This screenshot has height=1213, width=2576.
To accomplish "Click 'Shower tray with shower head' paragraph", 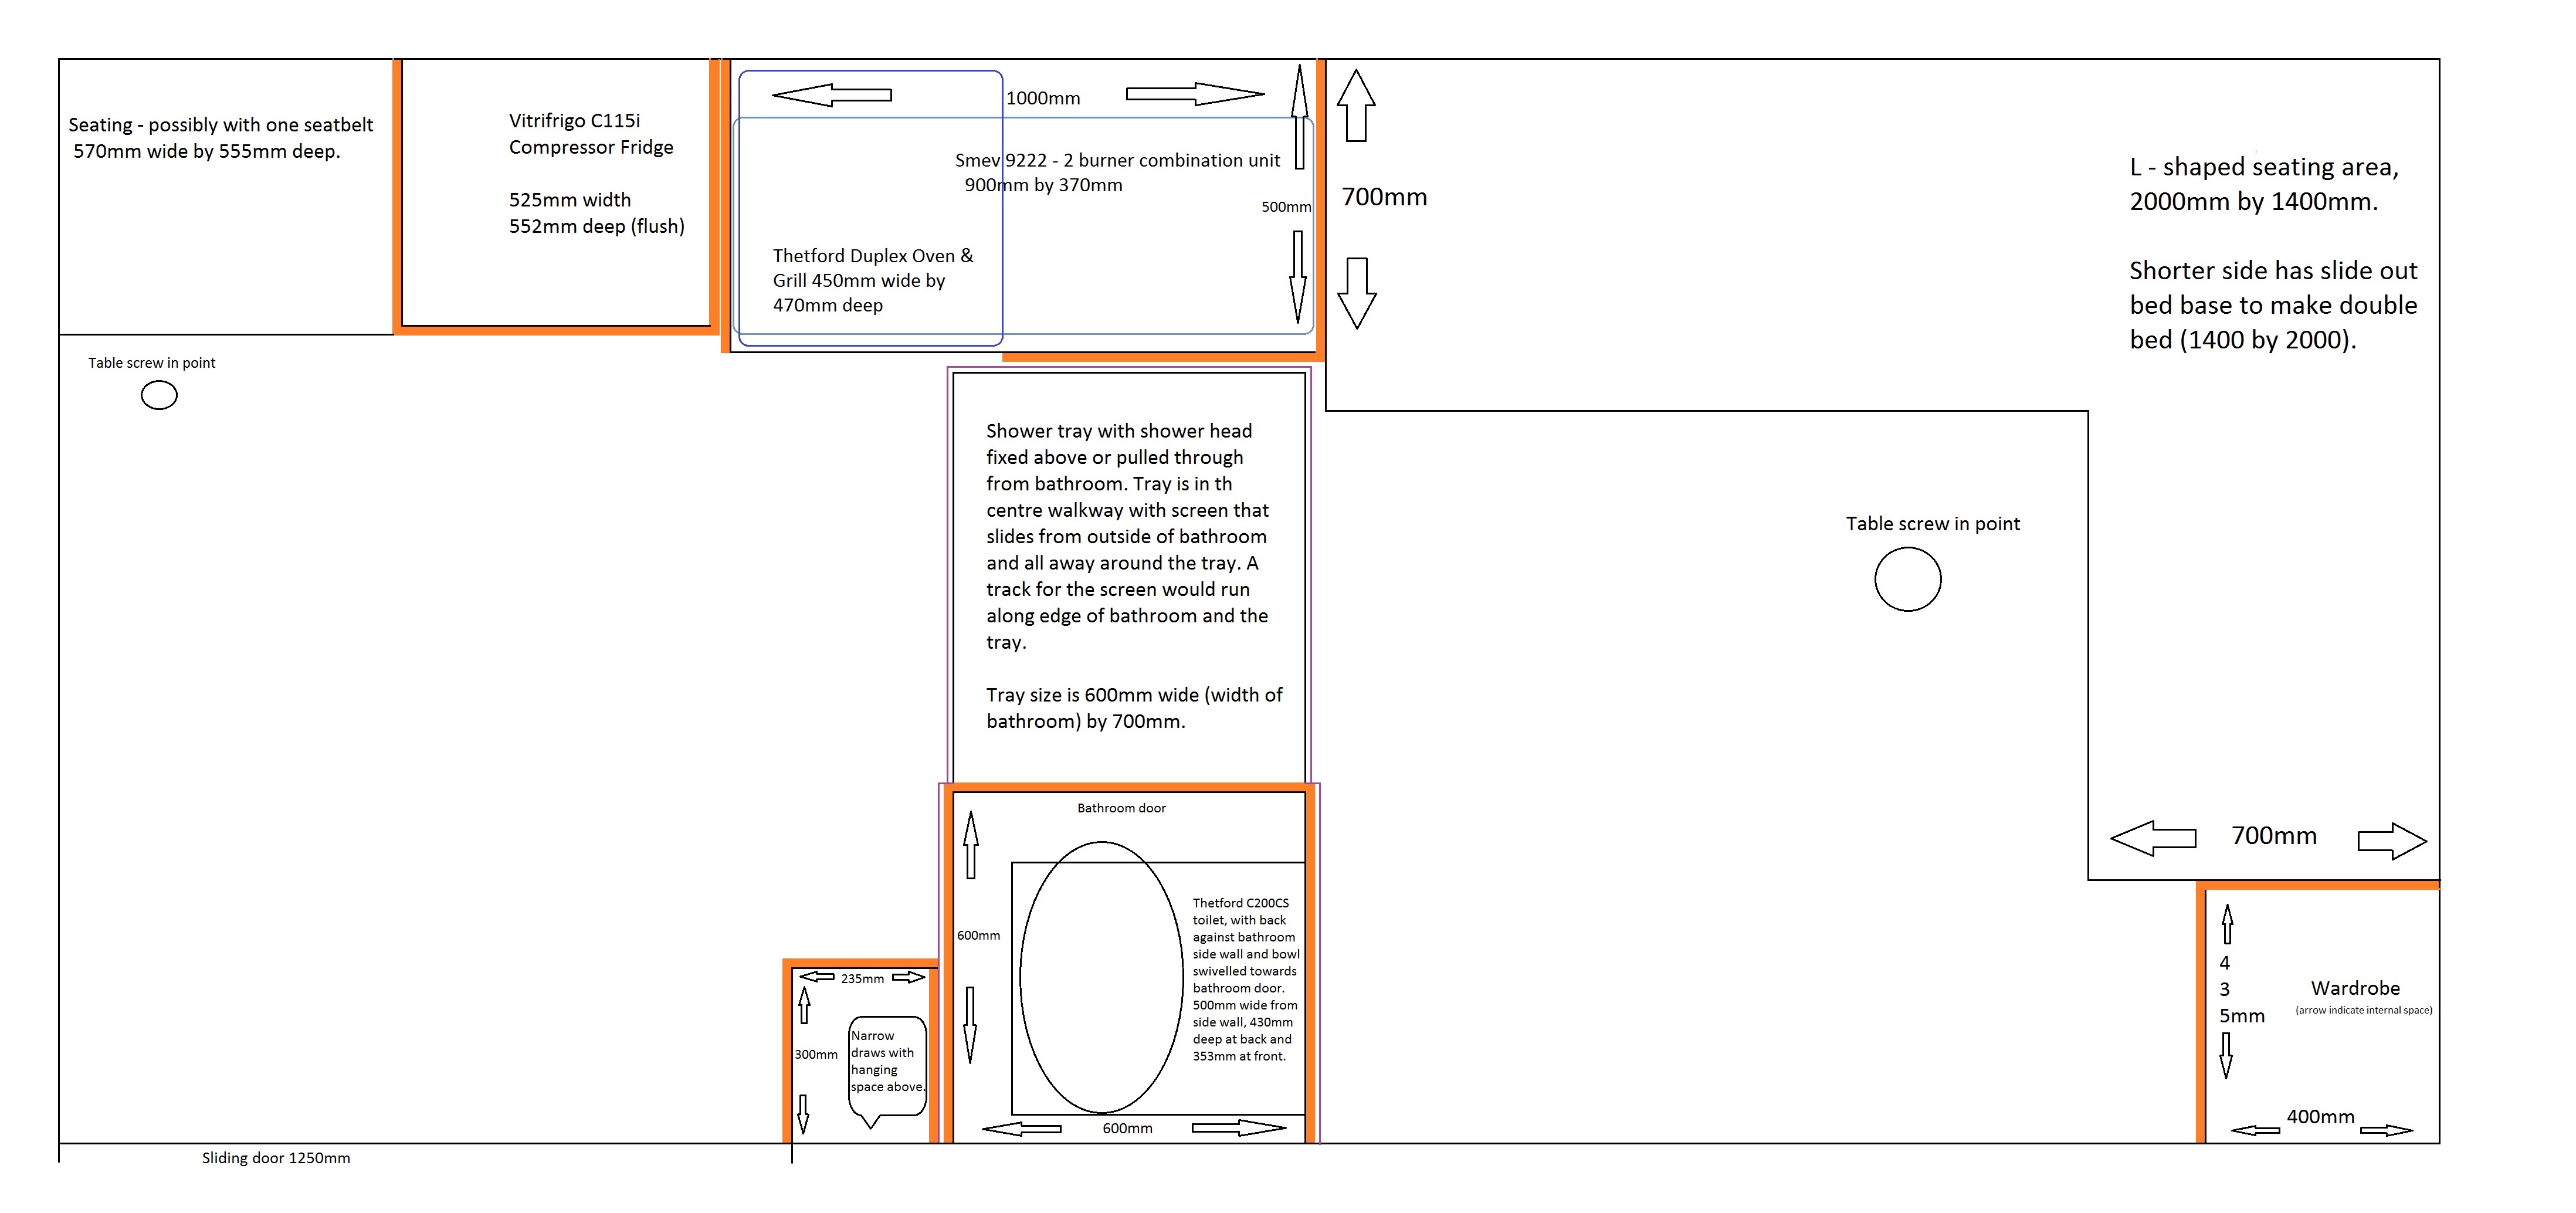I will [1127, 536].
